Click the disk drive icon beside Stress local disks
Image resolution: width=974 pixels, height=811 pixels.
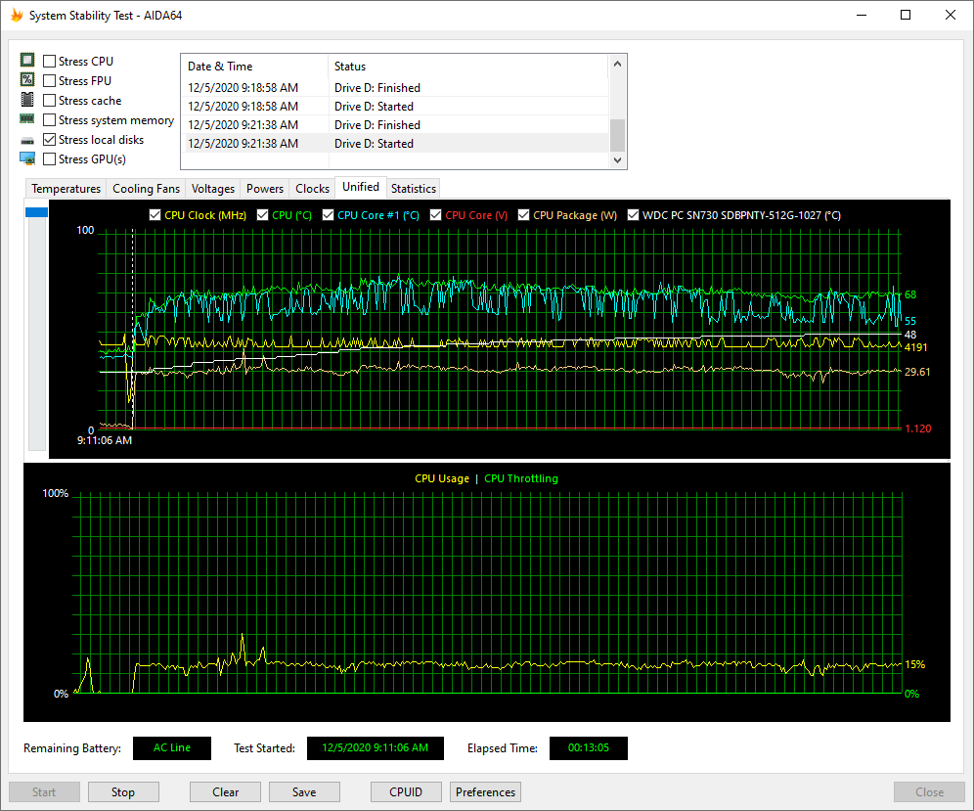click(x=27, y=140)
